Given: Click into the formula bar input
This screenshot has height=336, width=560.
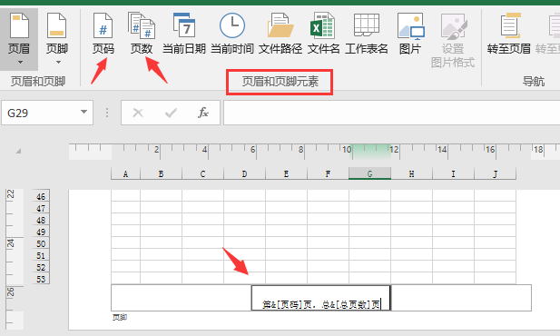Looking at the screenshot, I should (x=391, y=113).
